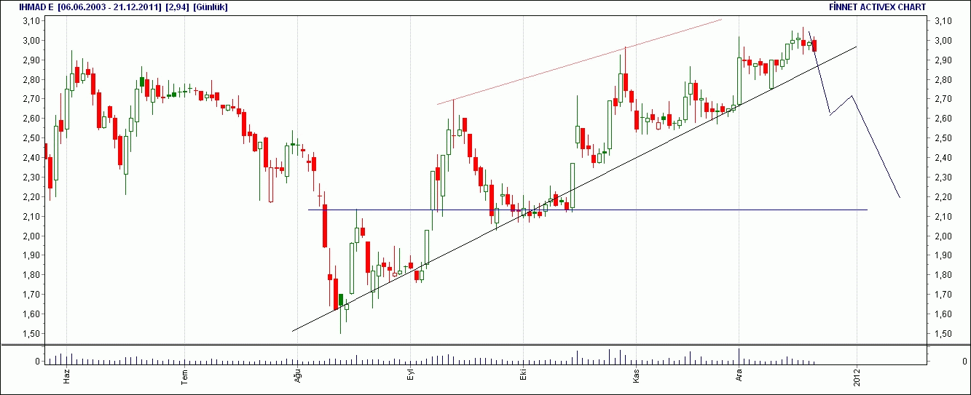Select the date range 06.06.2003 - 21.12.2011 label
Screen dimensions: 971x395
point(109,7)
